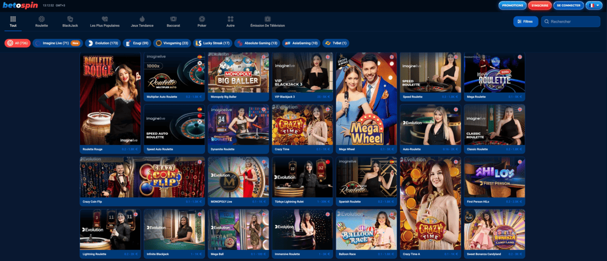This screenshot has height=261, width=607.
Task: Select the Roulette category icon
Action: 42,19
